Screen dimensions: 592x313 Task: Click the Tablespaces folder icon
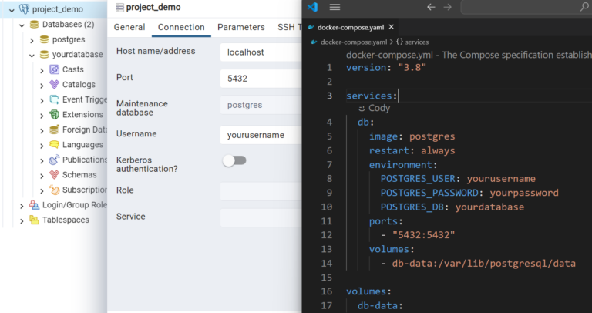[x=35, y=220]
